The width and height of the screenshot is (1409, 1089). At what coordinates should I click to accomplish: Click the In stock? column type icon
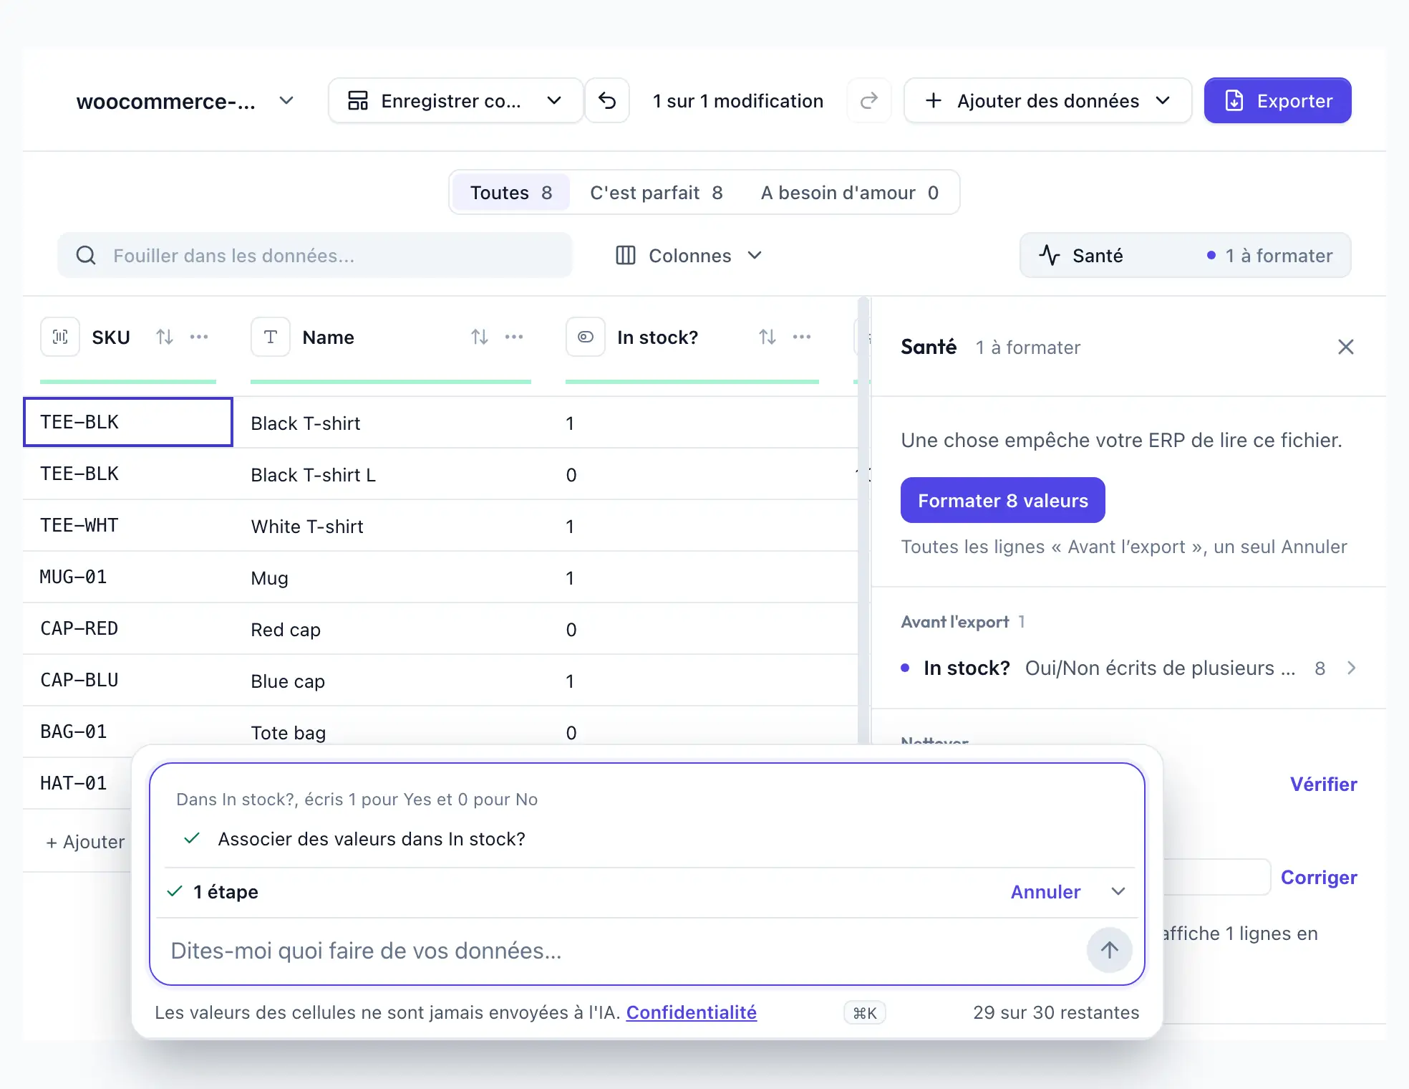tap(586, 337)
